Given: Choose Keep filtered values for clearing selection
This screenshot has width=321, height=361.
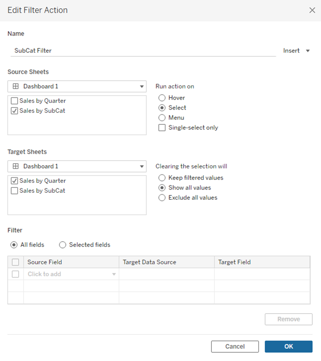Looking at the screenshot, I should (x=162, y=177).
